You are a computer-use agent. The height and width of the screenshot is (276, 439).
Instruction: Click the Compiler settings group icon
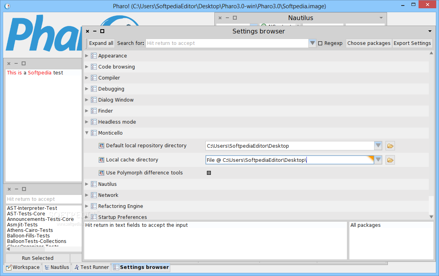(94, 78)
